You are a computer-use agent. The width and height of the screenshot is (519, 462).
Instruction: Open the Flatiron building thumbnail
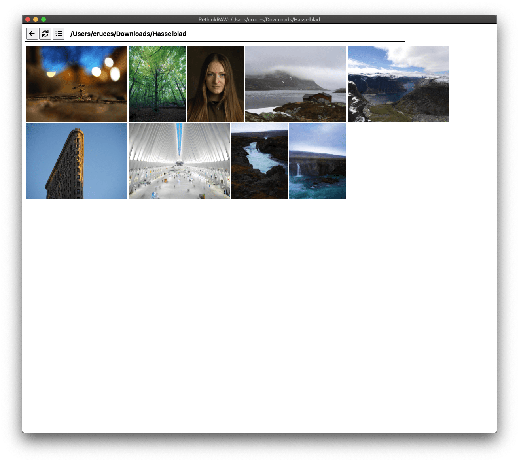point(77,161)
